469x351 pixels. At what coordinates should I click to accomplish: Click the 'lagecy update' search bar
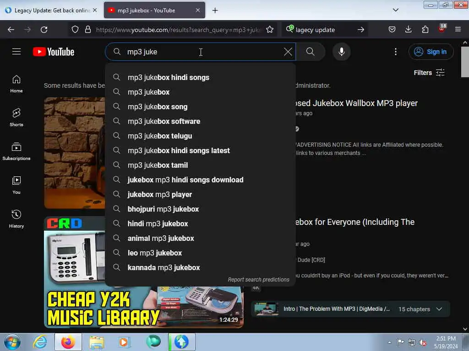tap(325, 30)
